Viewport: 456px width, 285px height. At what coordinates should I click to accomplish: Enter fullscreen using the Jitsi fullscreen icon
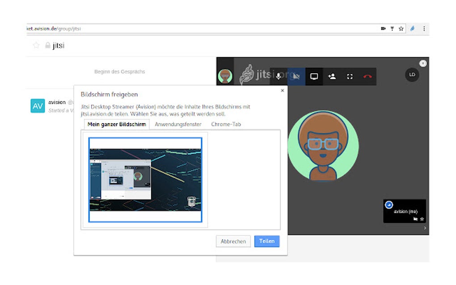pyautogui.click(x=349, y=76)
